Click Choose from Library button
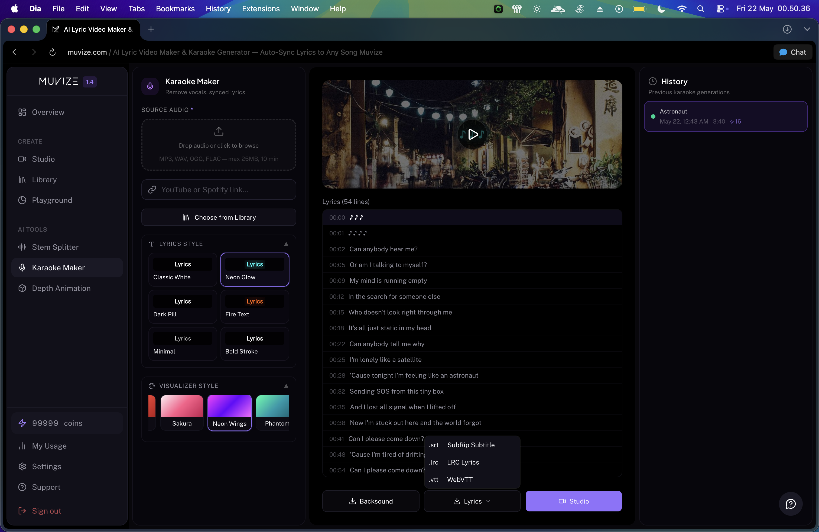Screen dimensions: 819x532 (219, 218)
